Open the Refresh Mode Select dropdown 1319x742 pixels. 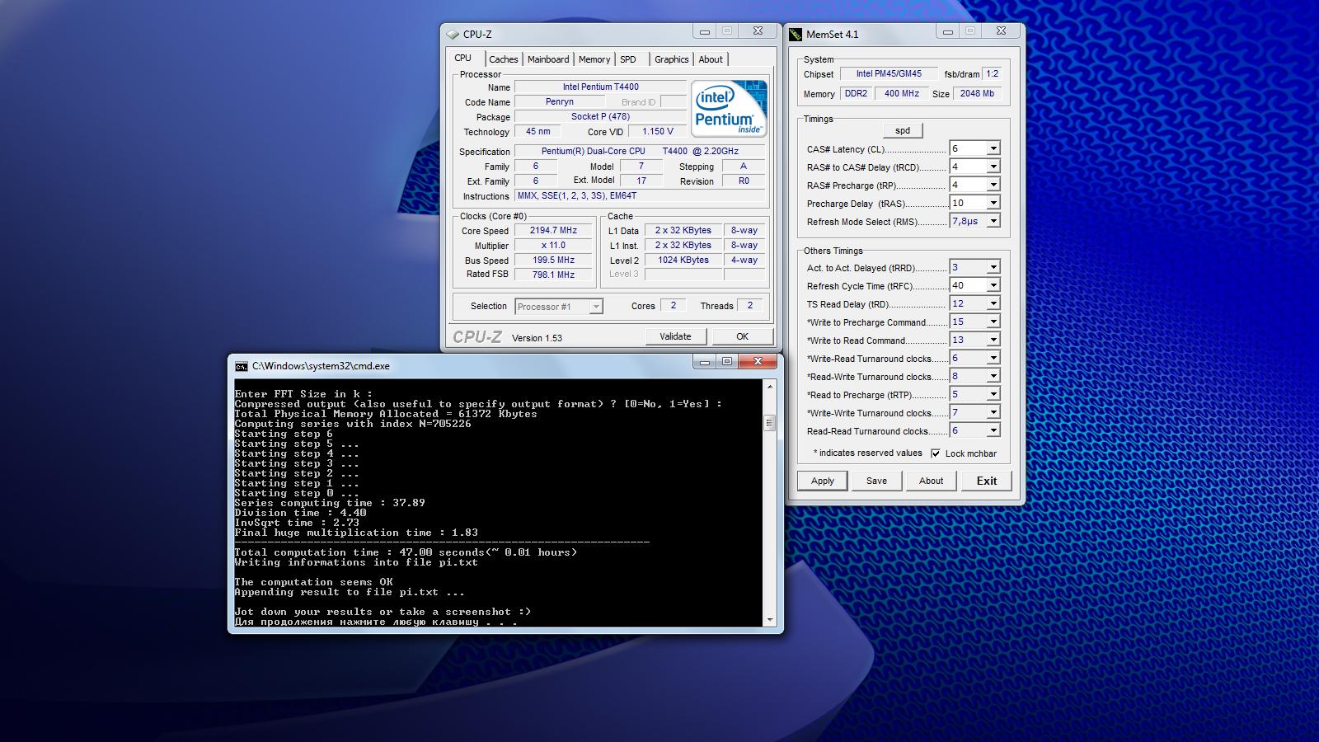coord(993,222)
